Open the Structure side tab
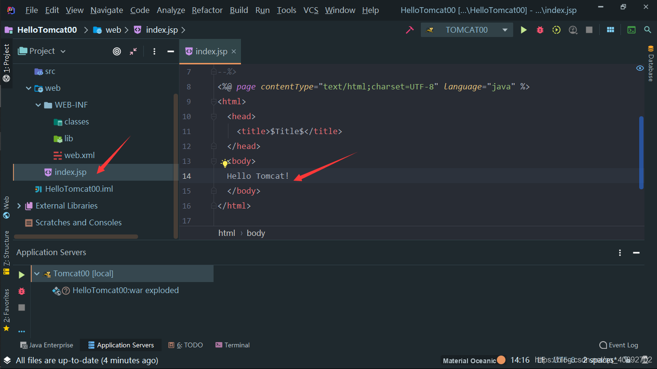The height and width of the screenshot is (369, 657). click(x=6, y=253)
